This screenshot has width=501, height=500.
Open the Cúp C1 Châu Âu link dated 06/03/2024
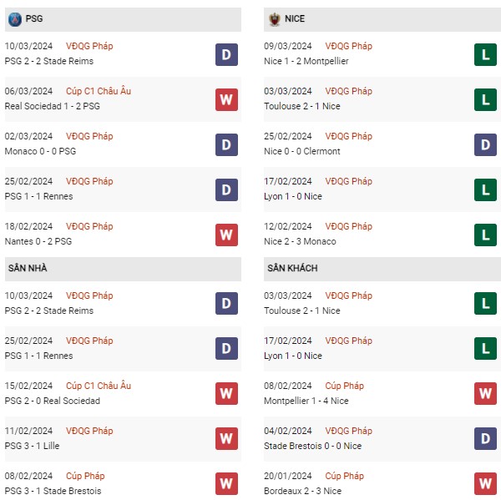[99, 91]
